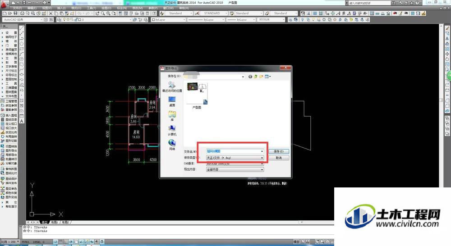
Task: Expand the 尺寸标注 menu in Tangent panel
Action: click(9, 71)
